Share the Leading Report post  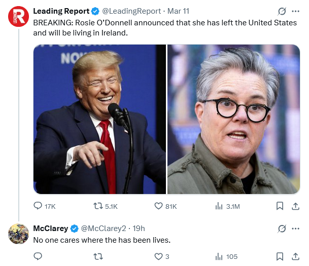pos(295,206)
